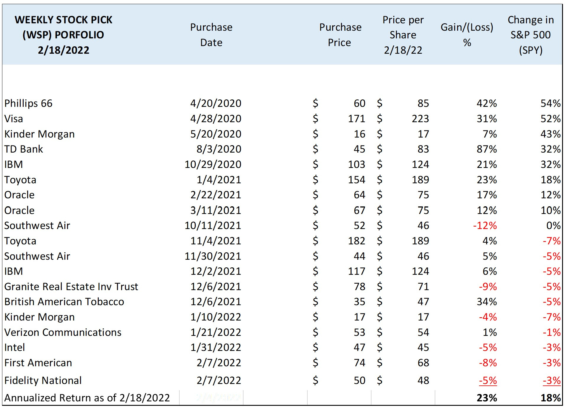Click the Purchase Price column header
Image resolution: width=568 pixels, height=412 pixels.
pos(340,35)
